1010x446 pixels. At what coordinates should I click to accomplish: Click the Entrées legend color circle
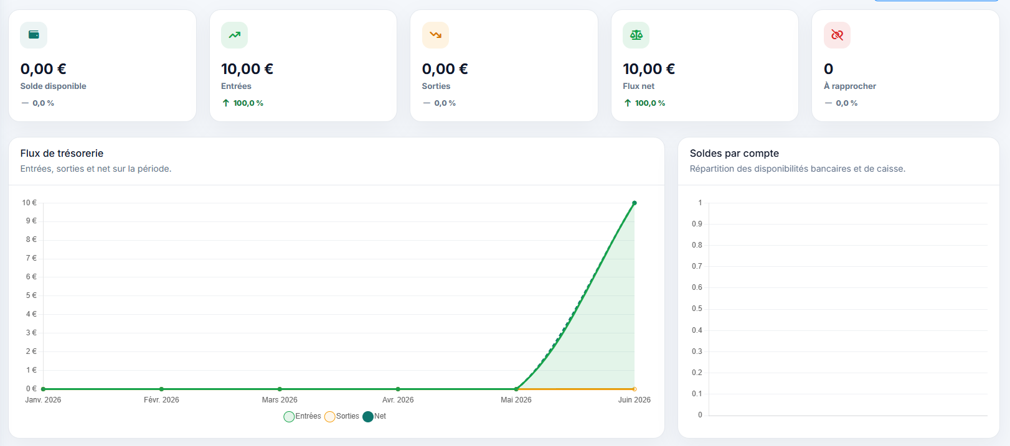coord(289,417)
